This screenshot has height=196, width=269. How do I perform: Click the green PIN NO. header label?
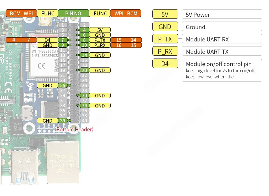73,13
